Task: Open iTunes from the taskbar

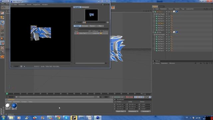Action: point(82,118)
